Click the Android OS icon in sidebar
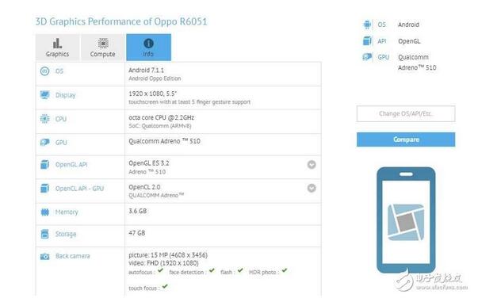 click(367, 25)
